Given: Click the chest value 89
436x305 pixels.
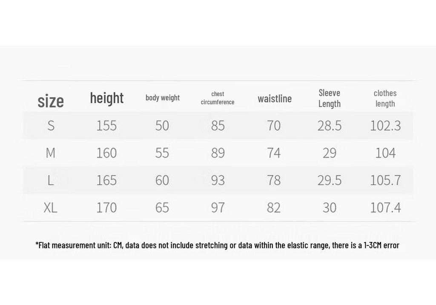Looking at the screenshot, I should [x=218, y=153].
